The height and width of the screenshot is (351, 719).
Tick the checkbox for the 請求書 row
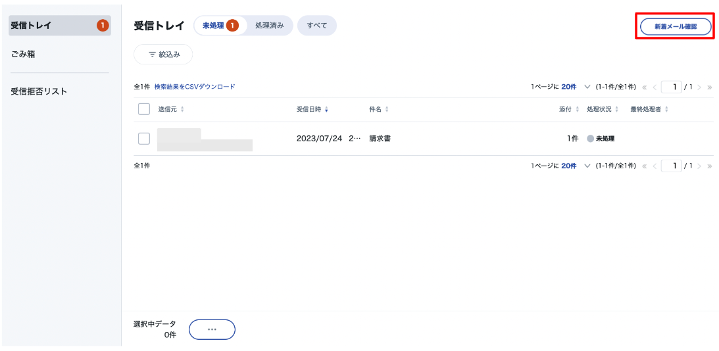(x=144, y=139)
